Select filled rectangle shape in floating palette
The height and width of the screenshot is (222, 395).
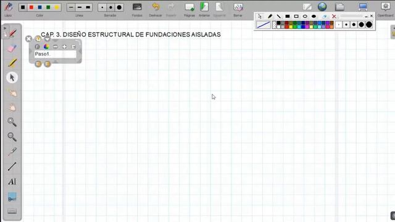point(288,17)
